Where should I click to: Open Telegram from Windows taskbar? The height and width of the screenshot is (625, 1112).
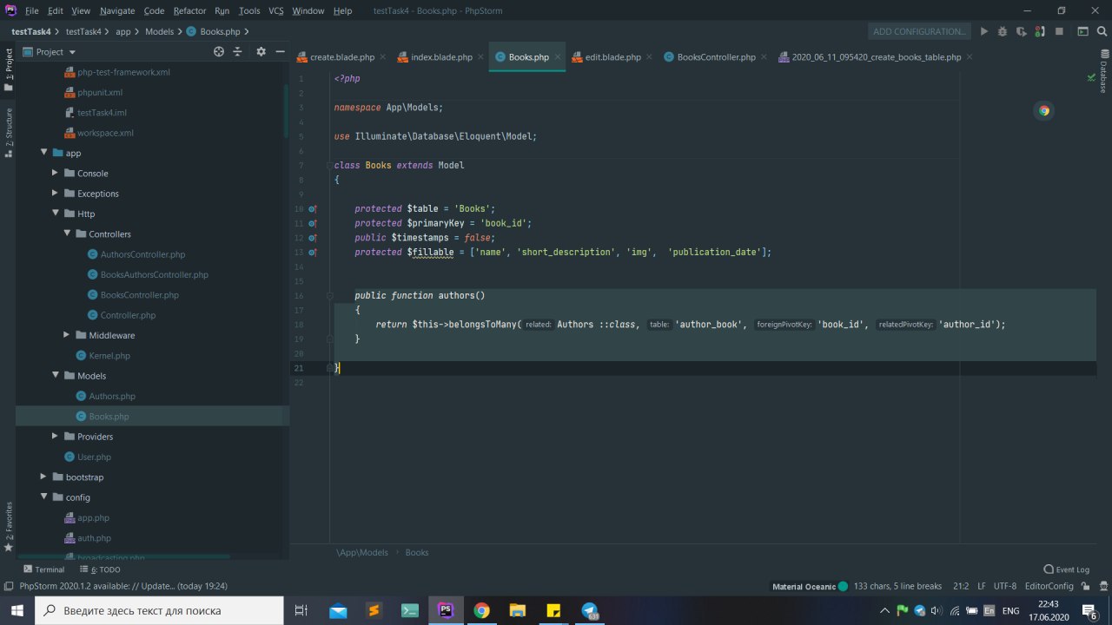point(590,610)
